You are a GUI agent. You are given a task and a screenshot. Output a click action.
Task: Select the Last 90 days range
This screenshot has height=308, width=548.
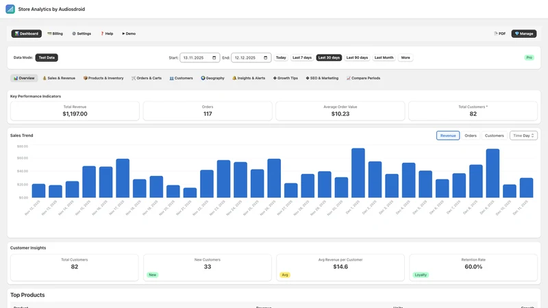(x=357, y=57)
